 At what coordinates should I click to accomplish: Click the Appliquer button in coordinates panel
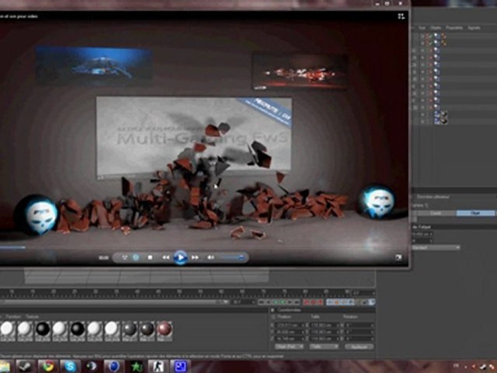click(359, 347)
